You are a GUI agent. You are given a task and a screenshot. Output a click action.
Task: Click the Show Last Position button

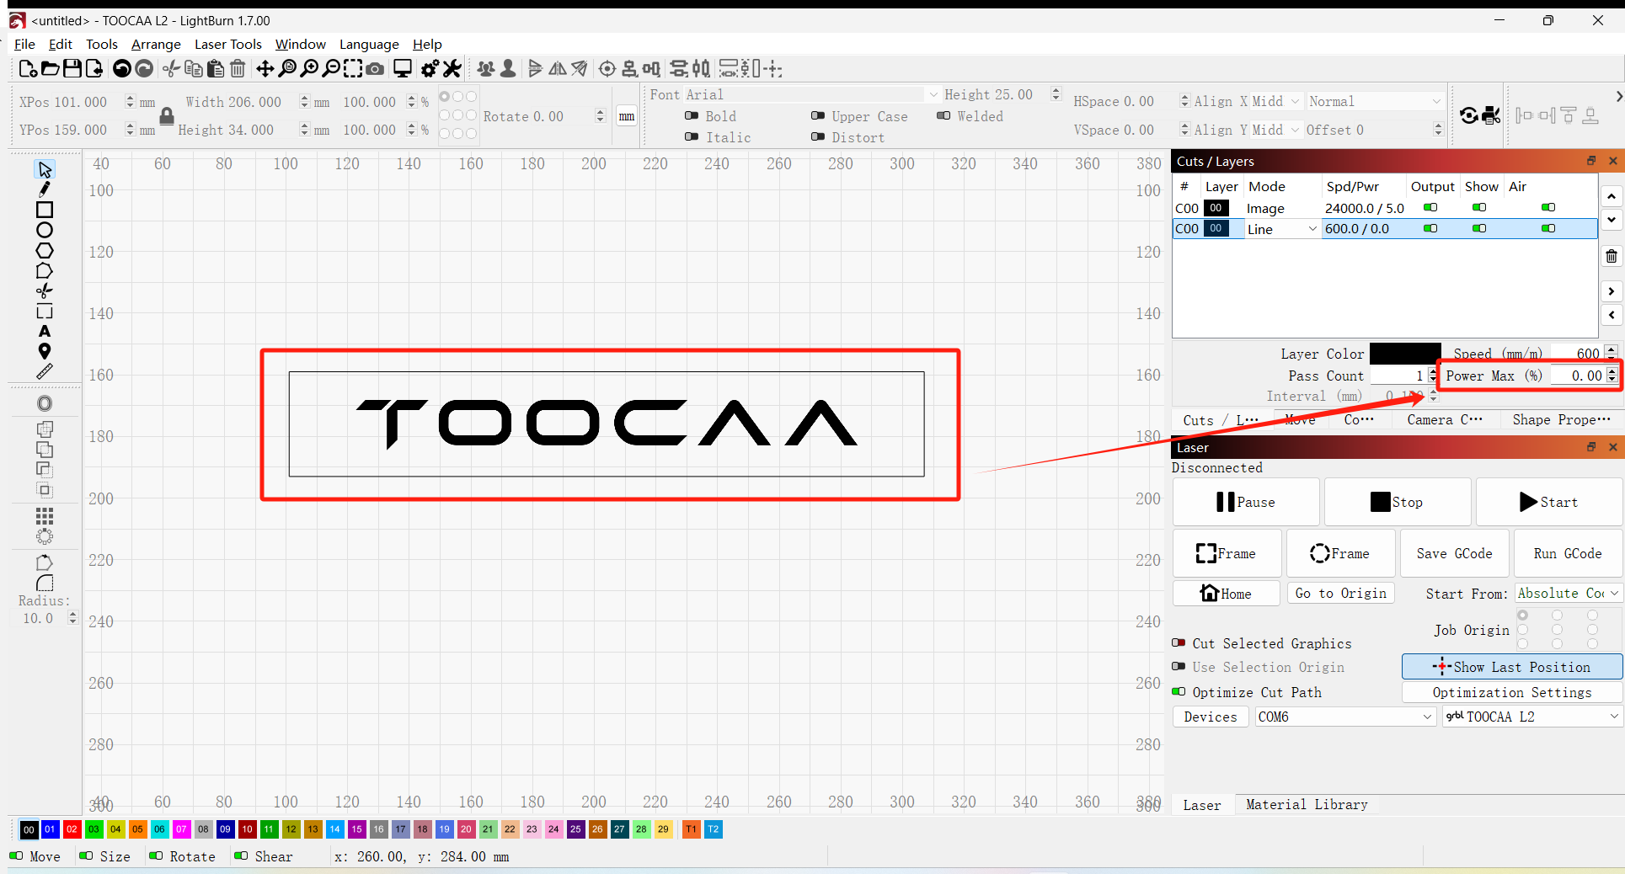tap(1512, 667)
